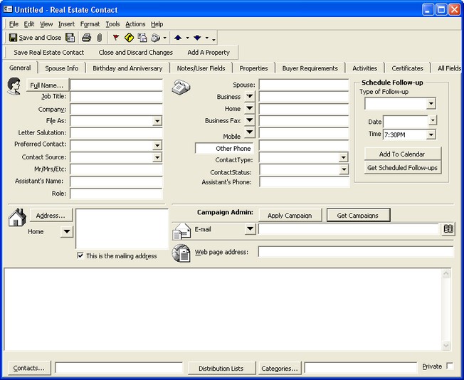Enable the Private checkbox
464x380 pixels.
[x=449, y=366]
